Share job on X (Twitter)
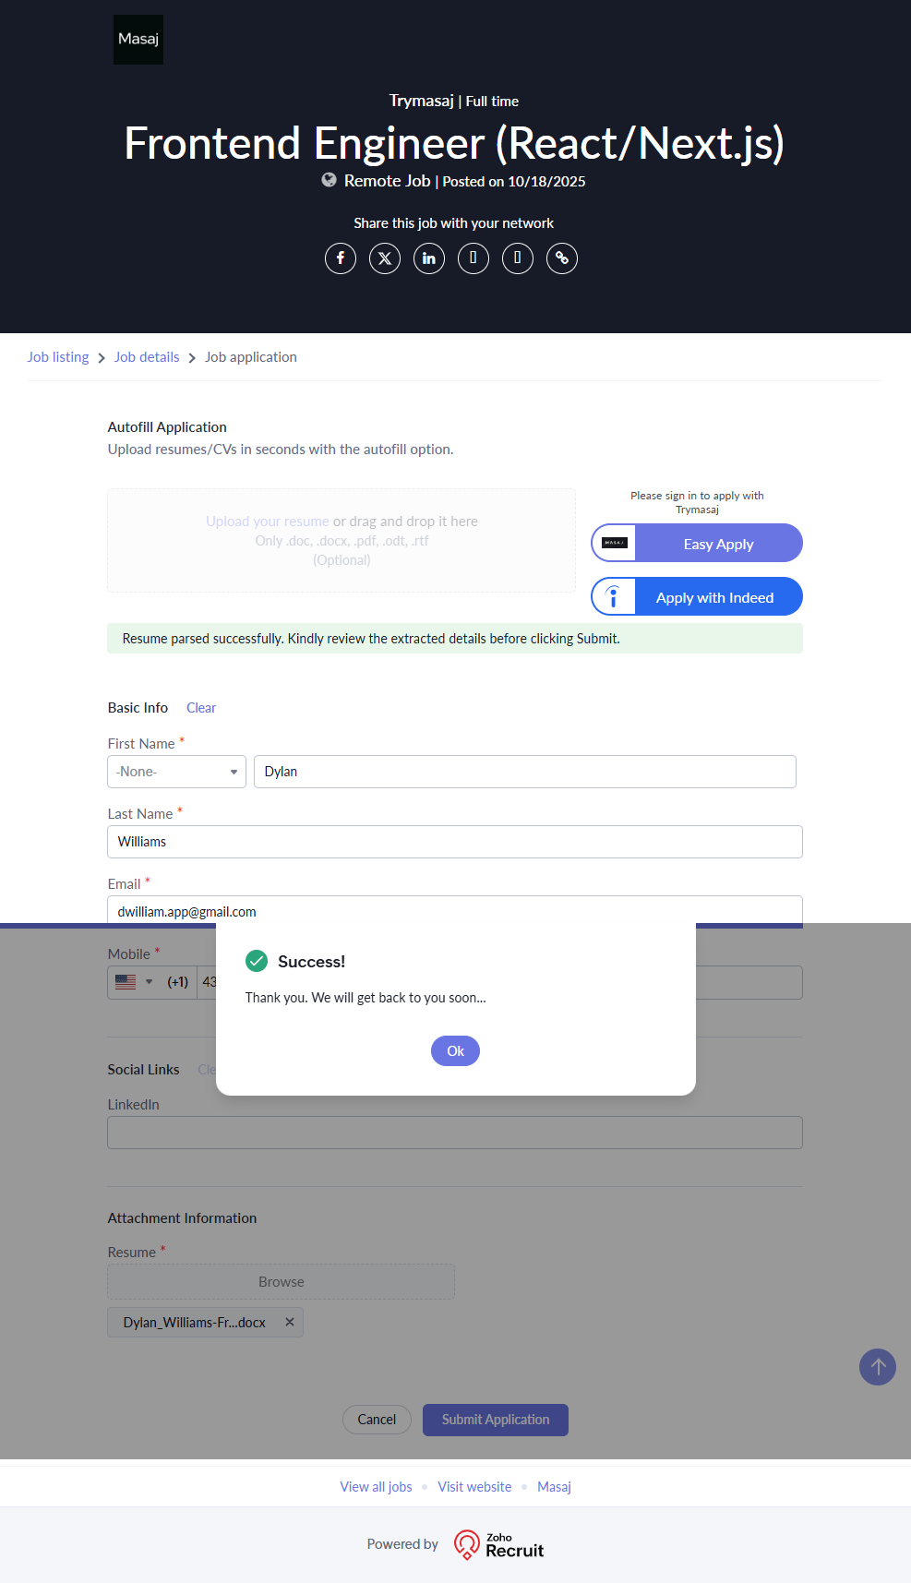This screenshot has height=1583, width=911. click(x=385, y=258)
